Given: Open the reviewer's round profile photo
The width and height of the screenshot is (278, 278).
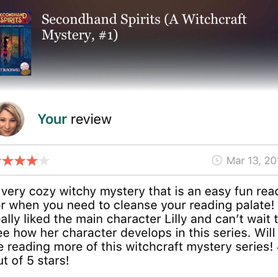Looking at the screenshot, I should (x=11, y=119).
